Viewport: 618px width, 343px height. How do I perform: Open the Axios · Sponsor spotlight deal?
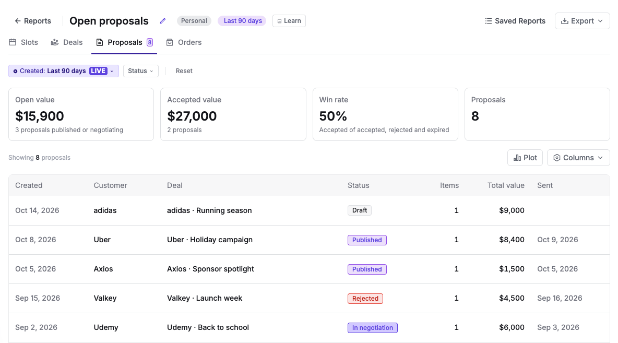(x=210, y=269)
